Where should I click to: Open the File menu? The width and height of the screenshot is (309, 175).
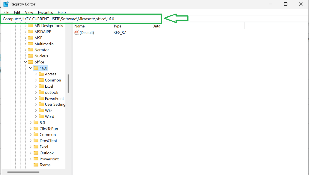coord(6,12)
